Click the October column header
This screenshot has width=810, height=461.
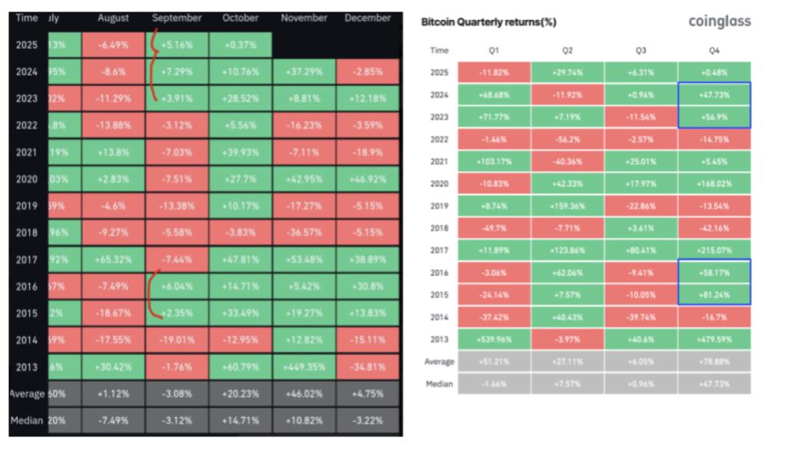pos(241,18)
